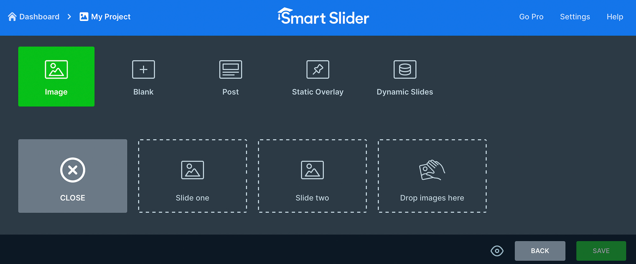The height and width of the screenshot is (264, 636).
Task: Open the Help menu
Action: tap(615, 17)
